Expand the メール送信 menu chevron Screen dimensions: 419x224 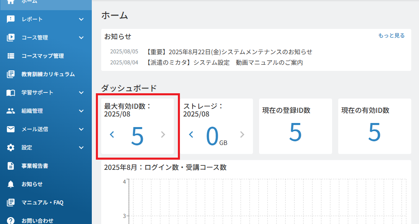pyautogui.click(x=81, y=129)
